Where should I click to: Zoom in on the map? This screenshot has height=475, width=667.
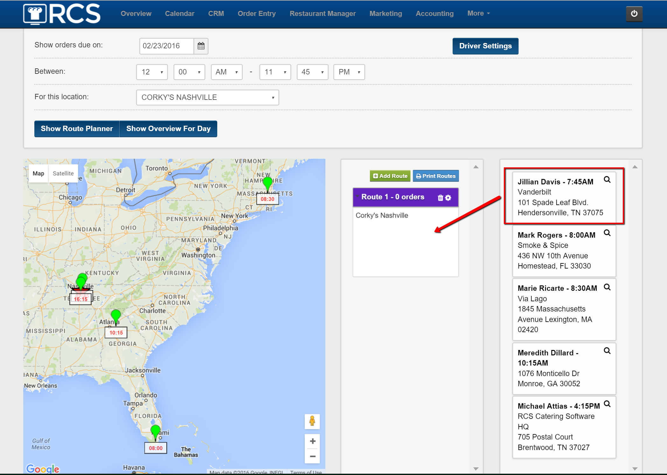[x=312, y=441]
